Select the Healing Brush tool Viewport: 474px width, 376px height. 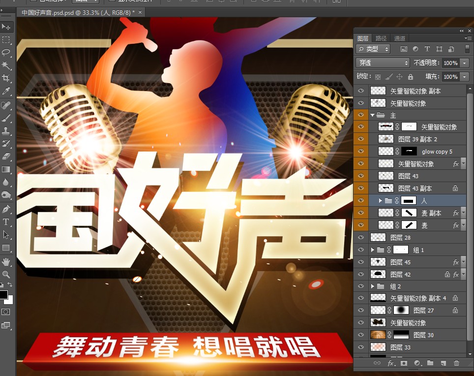(6, 105)
